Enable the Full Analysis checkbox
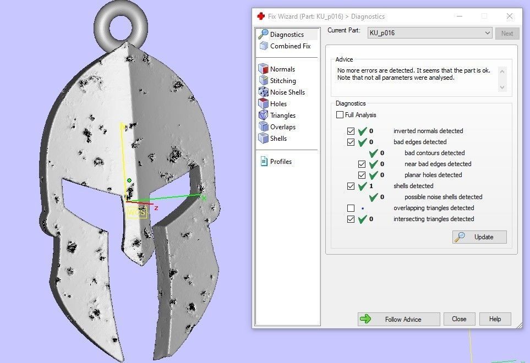This screenshot has height=363, width=530. coord(340,115)
